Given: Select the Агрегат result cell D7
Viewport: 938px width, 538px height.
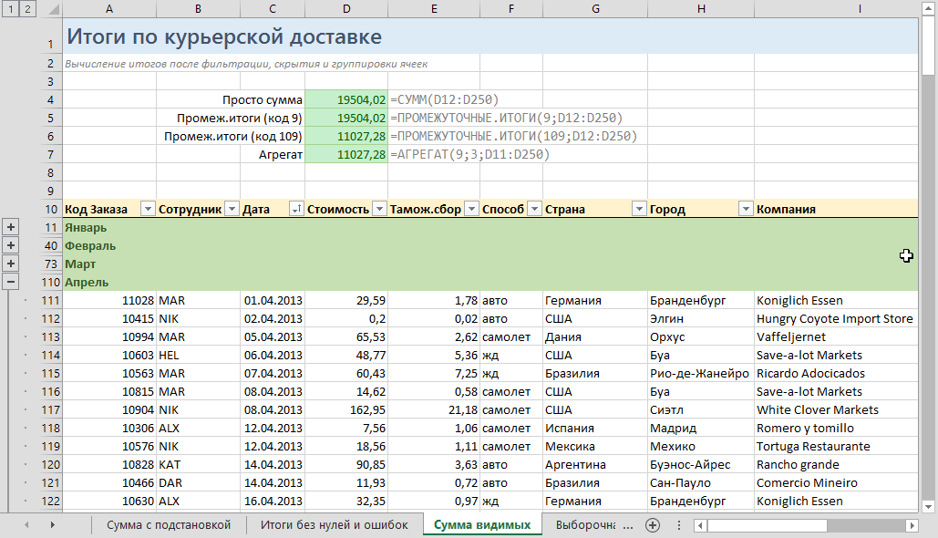Looking at the screenshot, I should [x=346, y=154].
